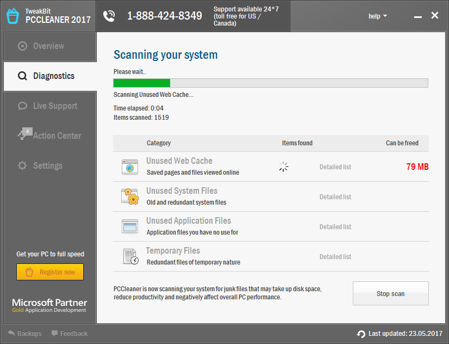Click the Unused System Files gears icon

(129, 196)
